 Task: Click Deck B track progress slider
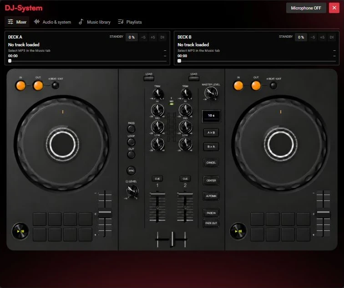point(257,61)
